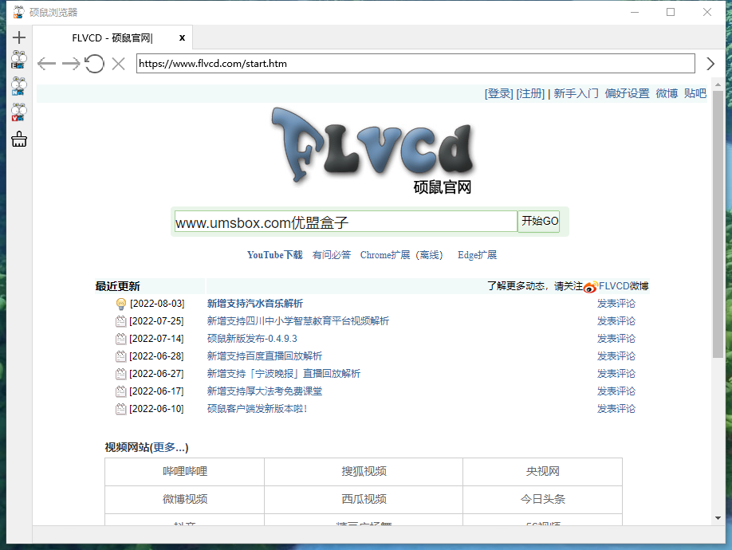Go back with the left arrow
The width and height of the screenshot is (732, 550).
pyautogui.click(x=47, y=64)
